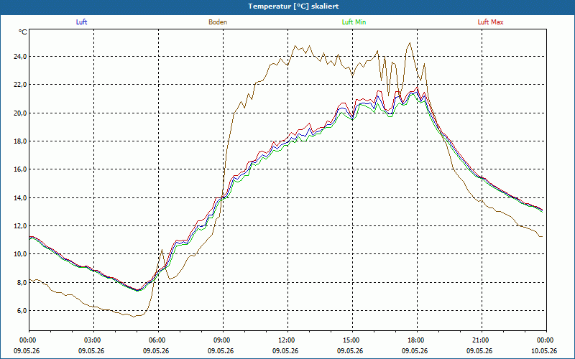
Task: Click the 18,0 y-axis value
Action: coord(20,141)
